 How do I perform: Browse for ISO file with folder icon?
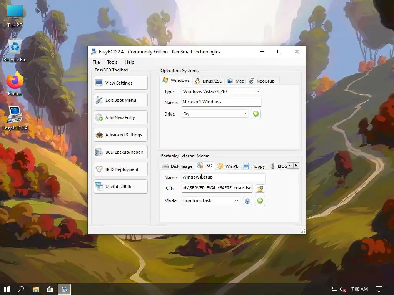coord(260,188)
